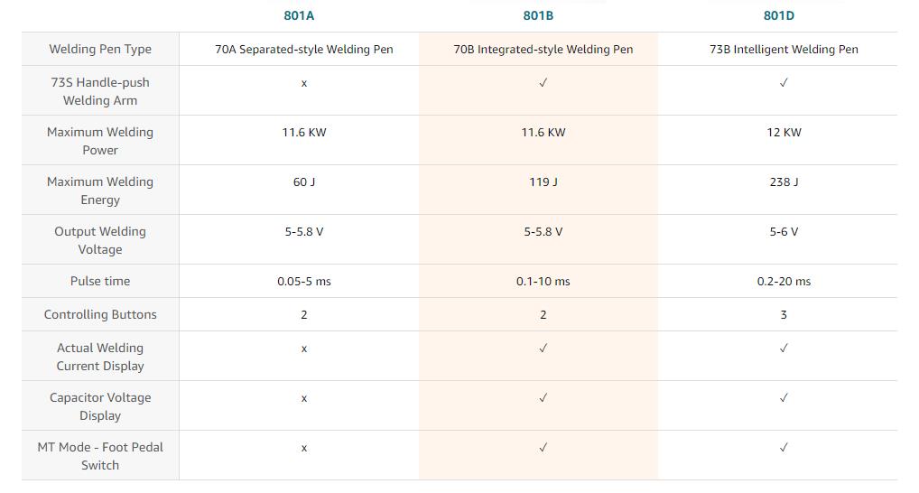Click 801B checkmark for MT Mode Foot Pedal Switch
The width and height of the screenshot is (919, 493).
pyautogui.click(x=543, y=448)
